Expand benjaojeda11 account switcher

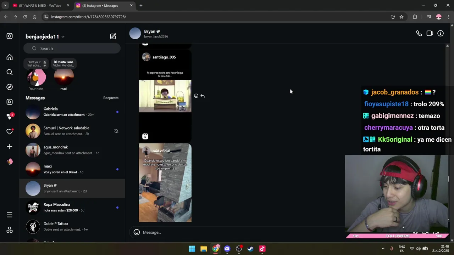pos(45,36)
